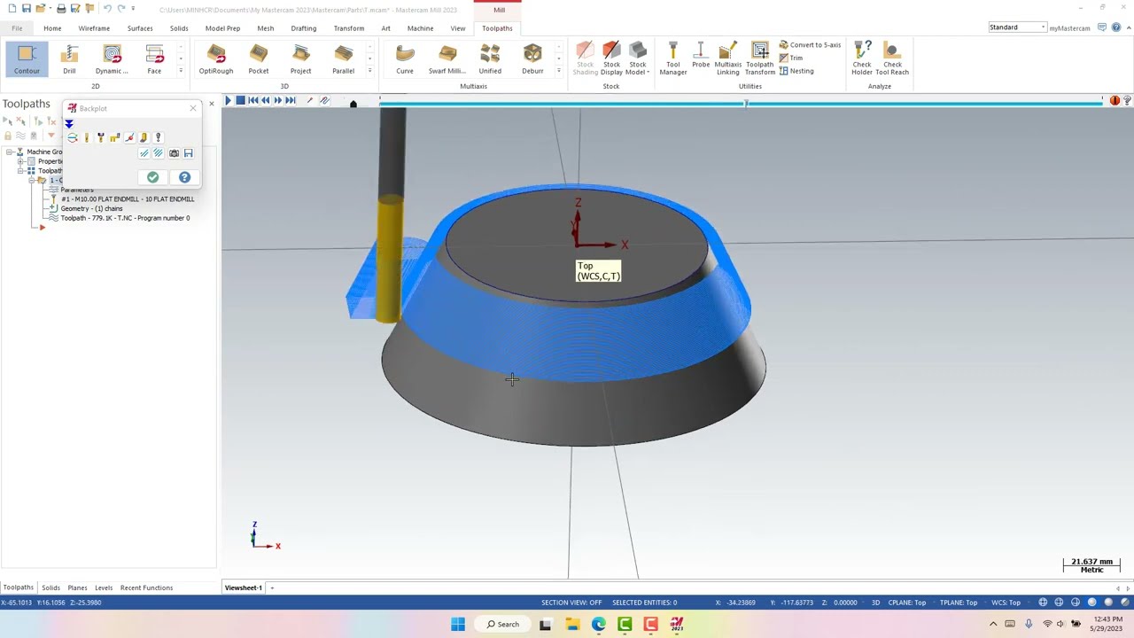Switch to the Home ribbon tab
Image resolution: width=1134 pixels, height=638 pixels.
52,28
